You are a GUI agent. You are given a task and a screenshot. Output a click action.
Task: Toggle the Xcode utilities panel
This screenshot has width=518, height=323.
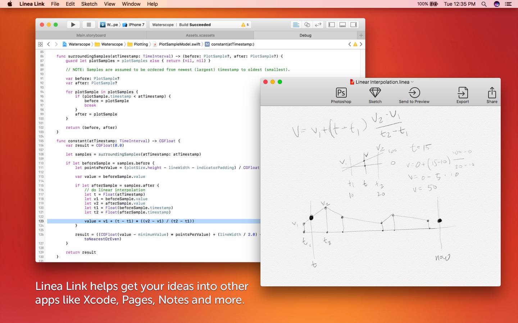coord(354,25)
